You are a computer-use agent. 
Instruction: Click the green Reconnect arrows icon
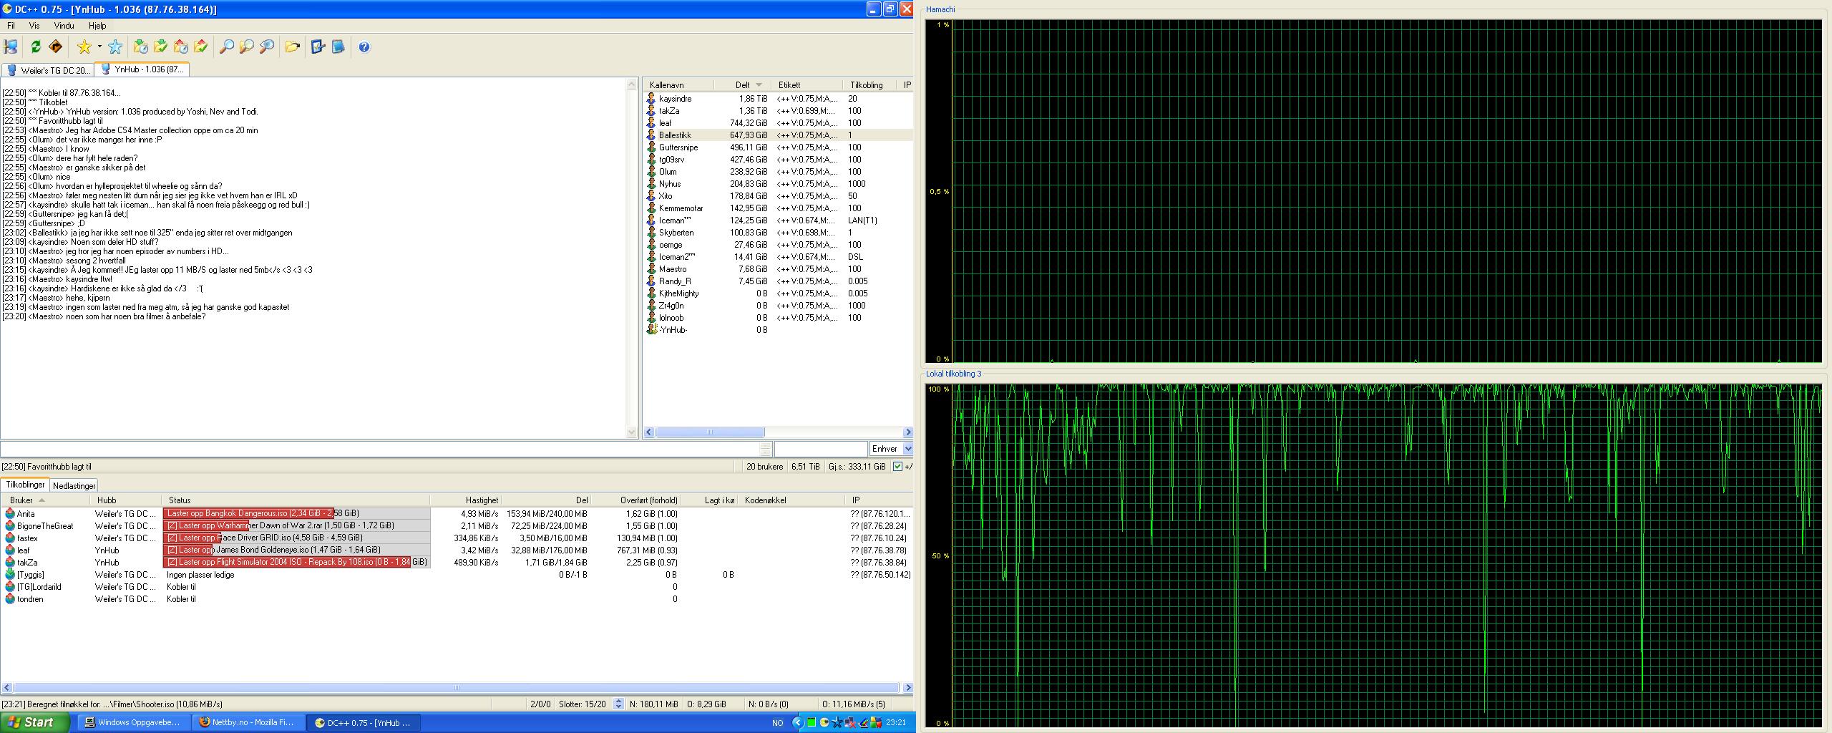point(35,47)
